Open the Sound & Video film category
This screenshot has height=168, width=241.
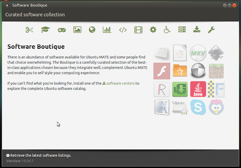pyautogui.click(x=138, y=30)
